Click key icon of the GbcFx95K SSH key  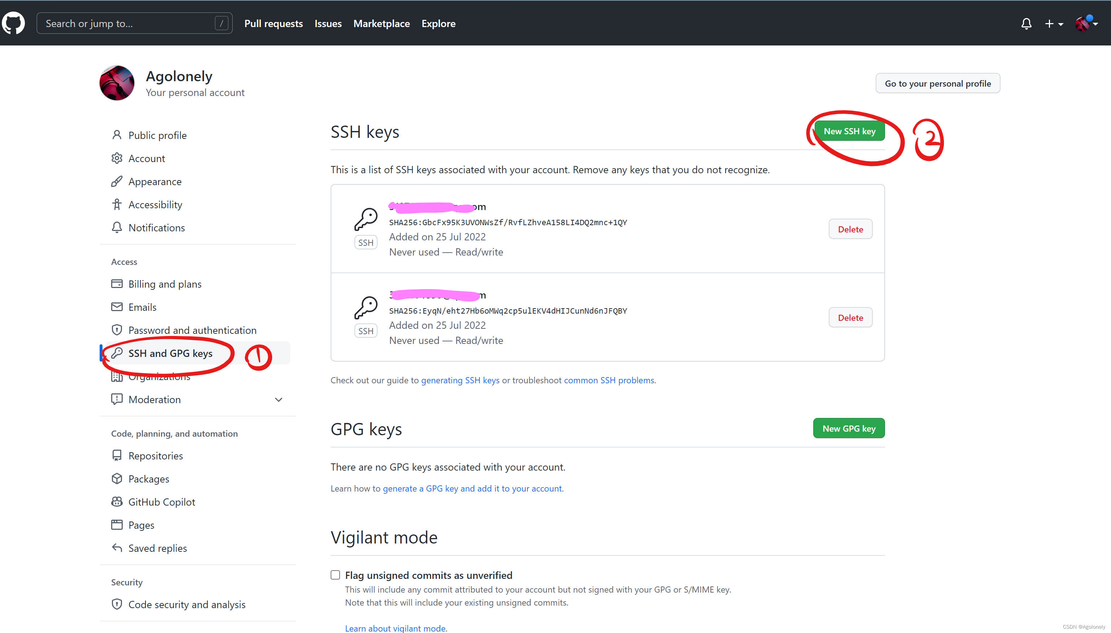click(366, 219)
